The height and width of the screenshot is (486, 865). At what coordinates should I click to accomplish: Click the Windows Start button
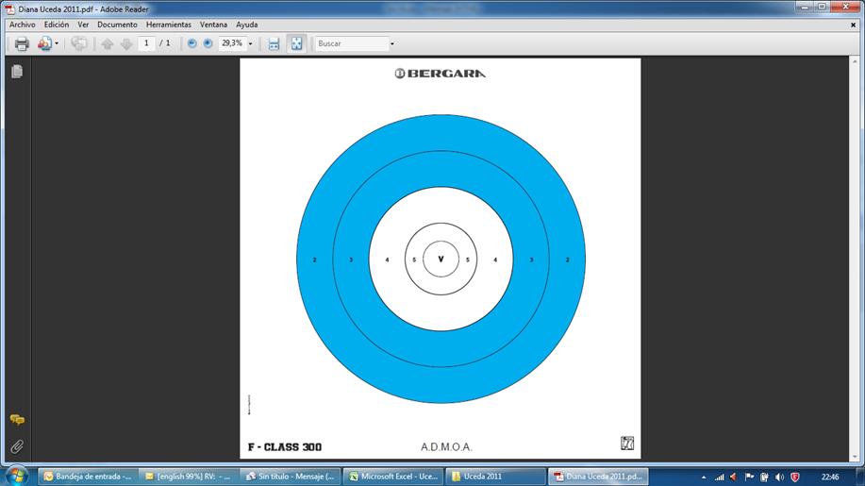(17, 476)
